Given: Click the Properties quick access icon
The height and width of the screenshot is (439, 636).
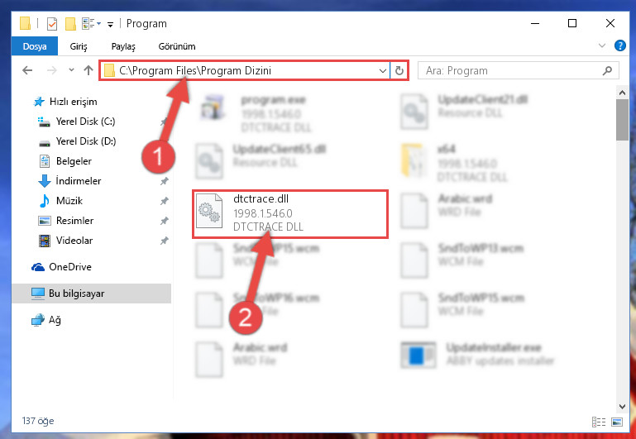Looking at the screenshot, I should tap(52, 24).
